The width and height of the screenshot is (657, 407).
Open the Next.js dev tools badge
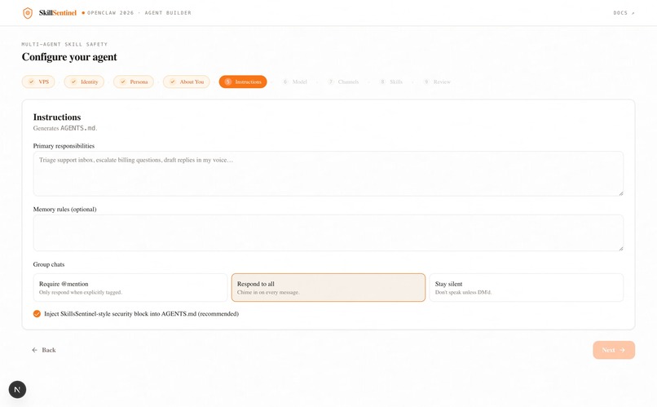pyautogui.click(x=17, y=389)
